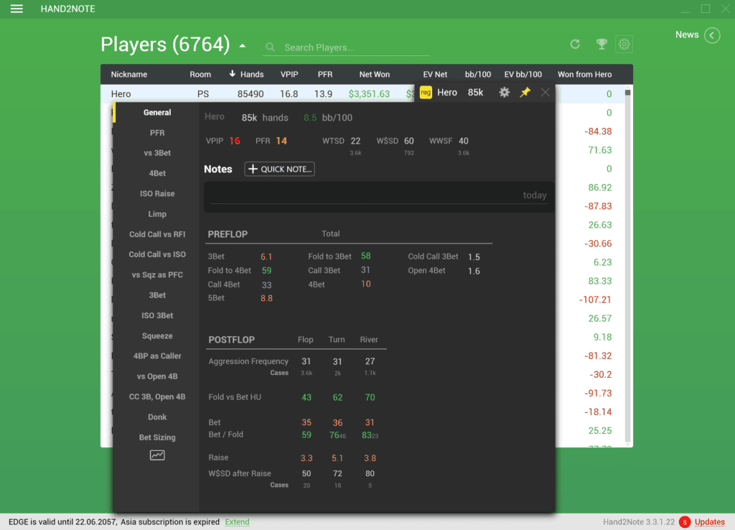Click the Extend subscription link

[x=237, y=522]
